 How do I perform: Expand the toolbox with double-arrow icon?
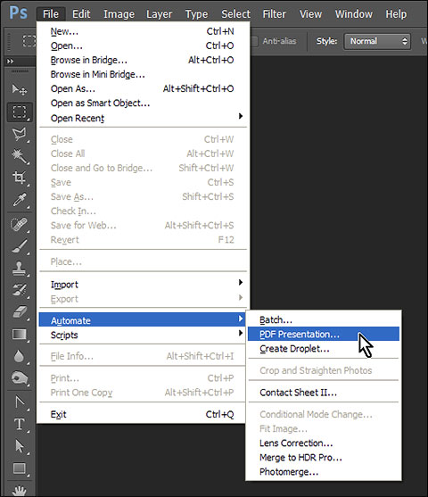(10, 61)
